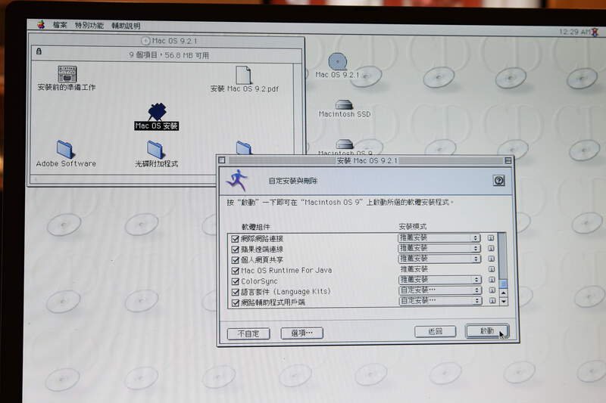This screenshot has height=403, width=606.
Task: Click 推薦安裝 text beside Runtime For Java
Action: pyautogui.click(x=414, y=269)
